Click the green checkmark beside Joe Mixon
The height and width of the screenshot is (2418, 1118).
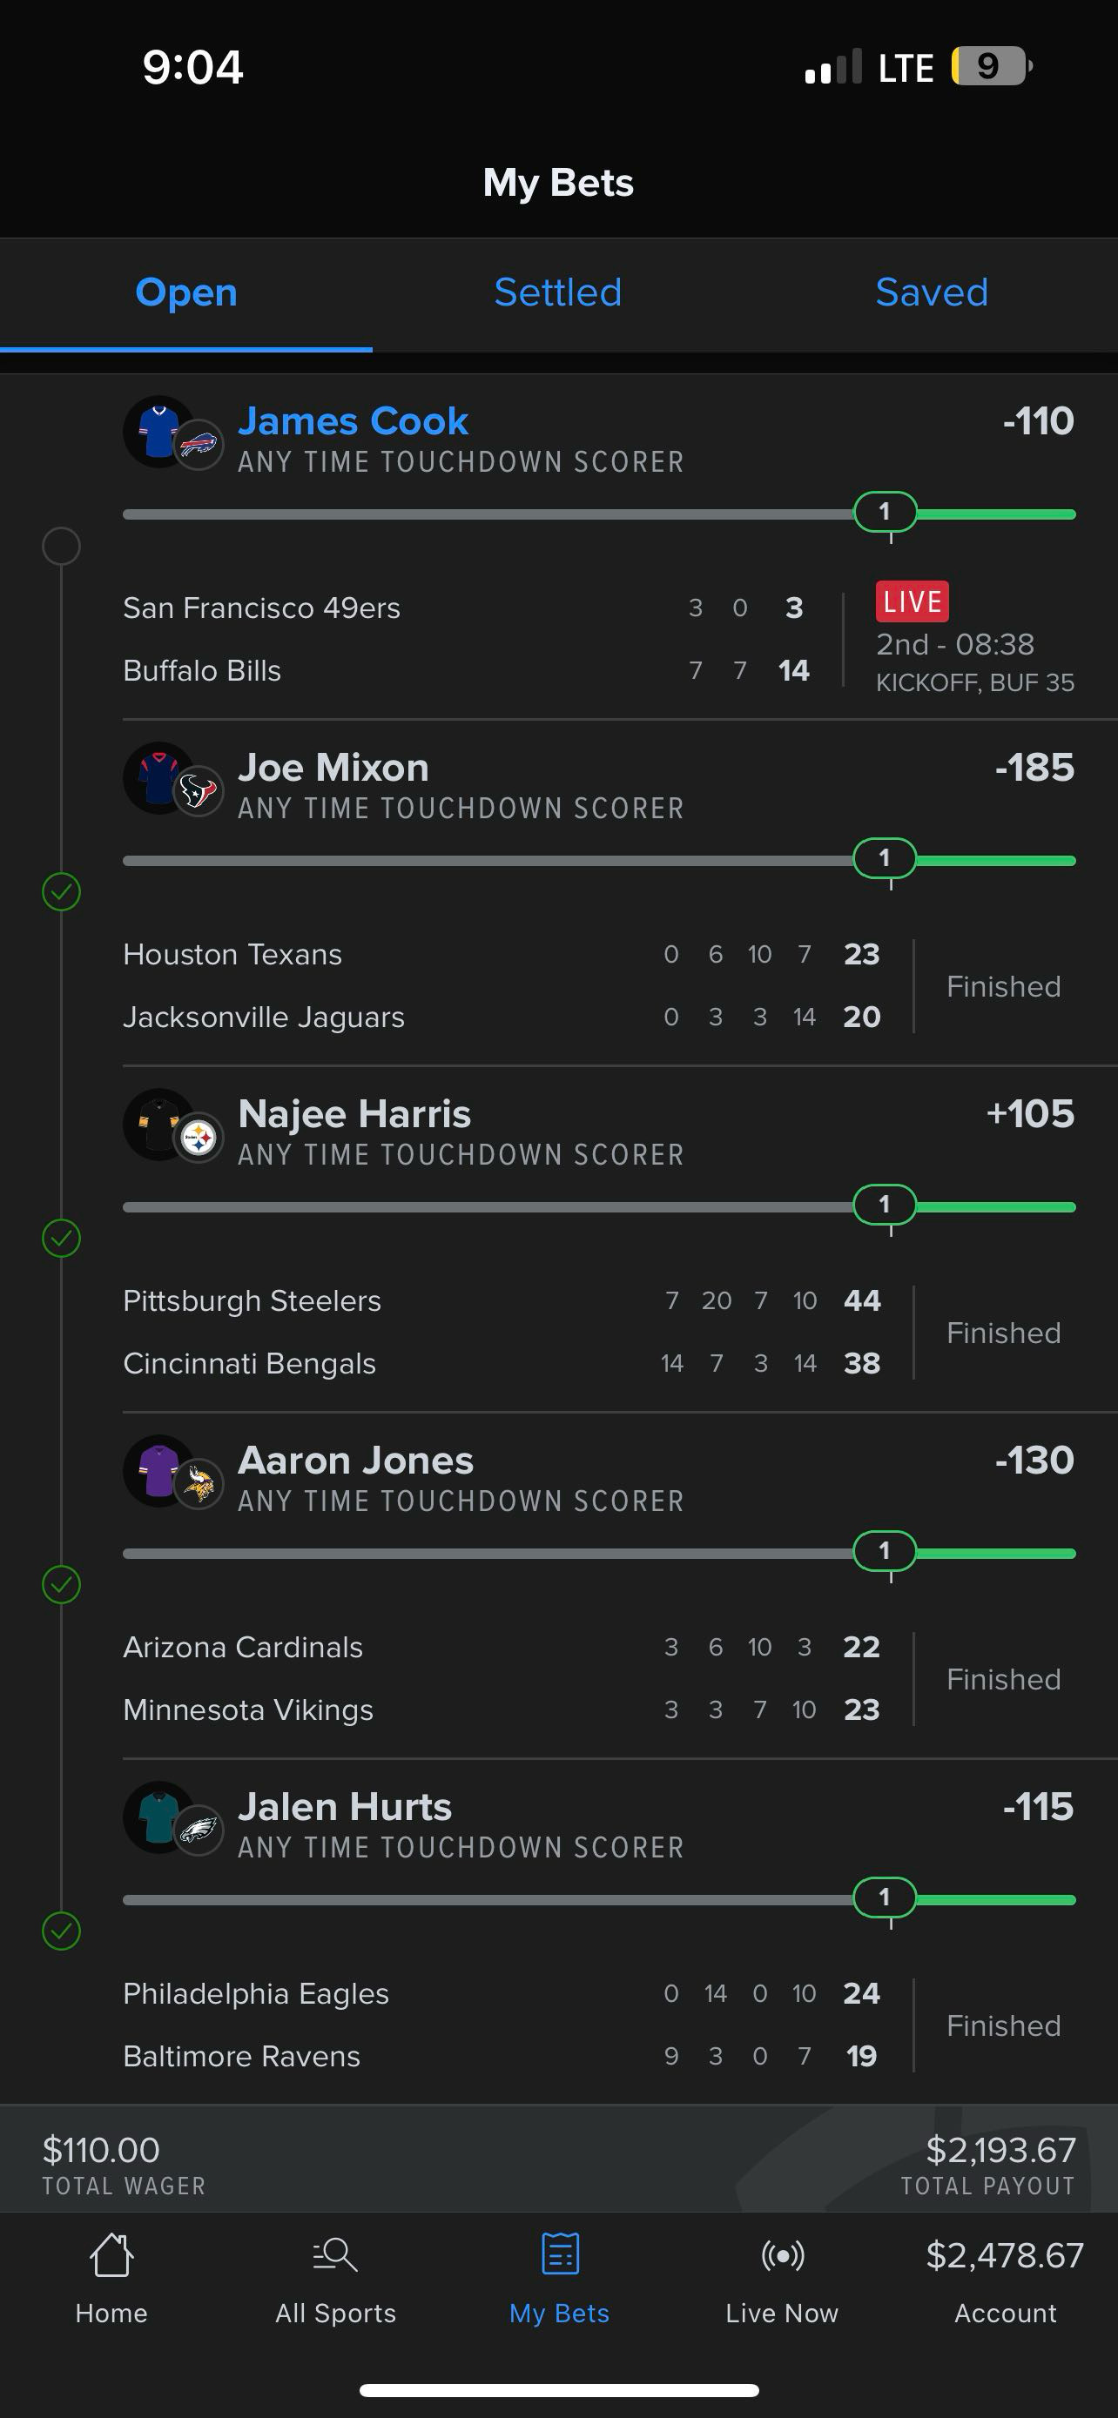(x=61, y=891)
